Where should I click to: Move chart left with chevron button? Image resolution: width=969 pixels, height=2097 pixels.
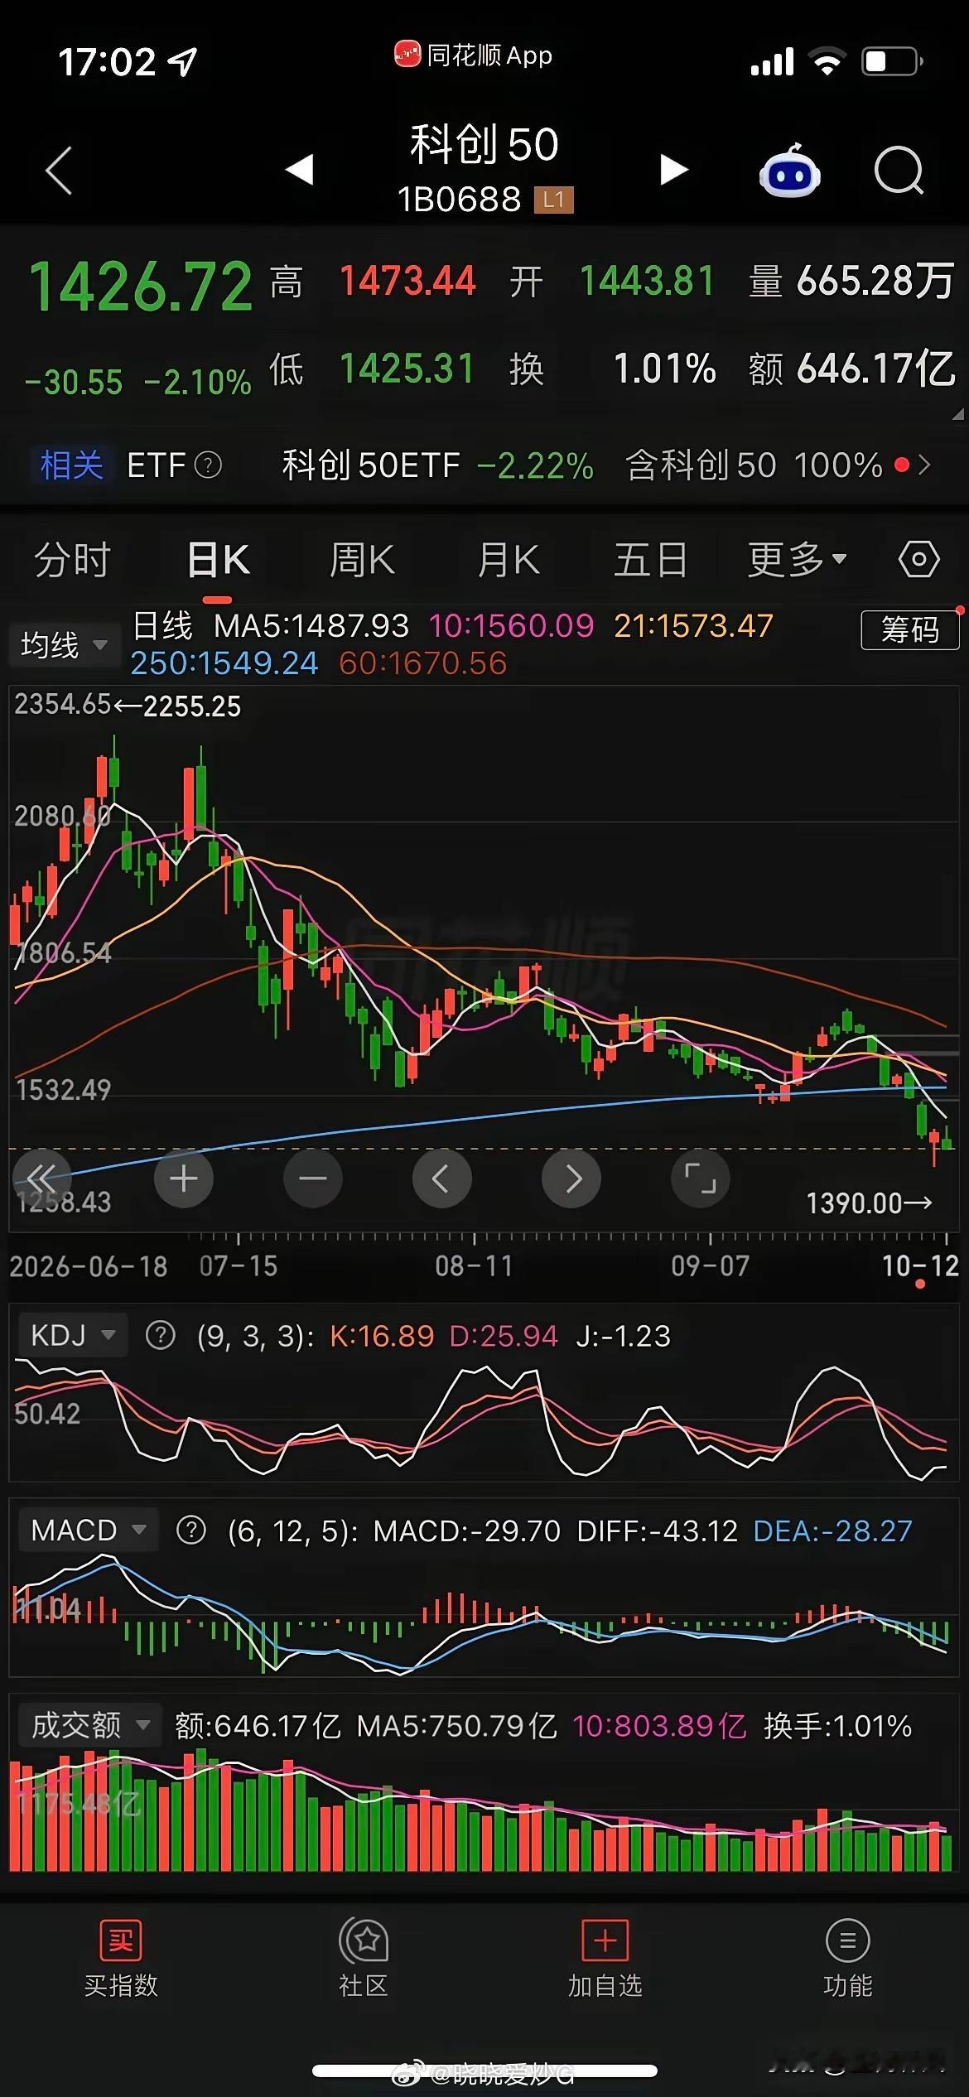(441, 1178)
